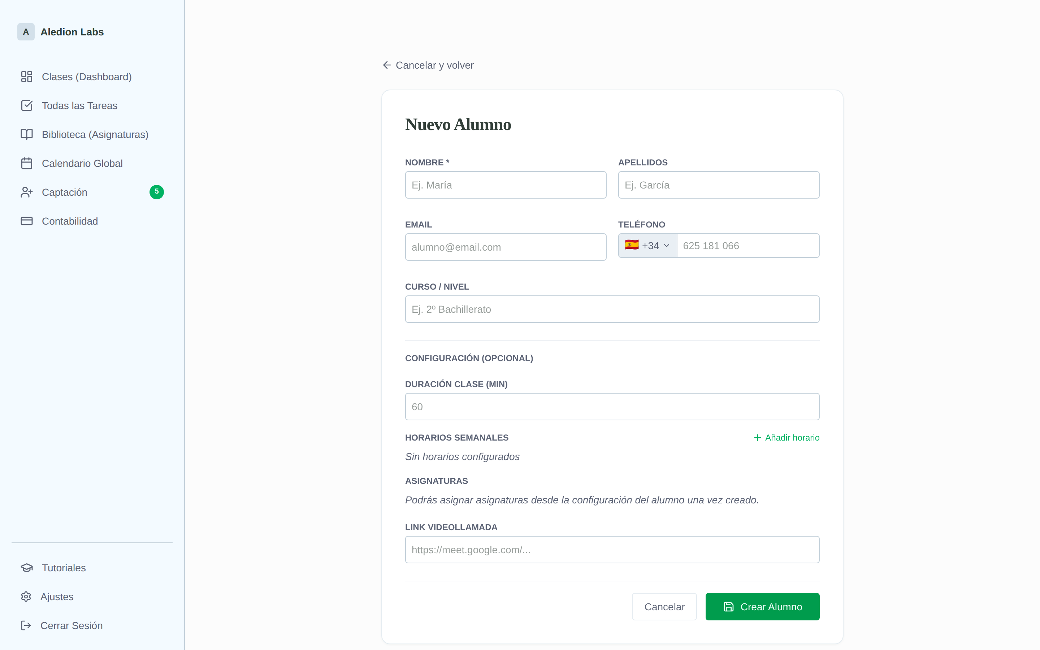Click the Tutoriales graduation cap icon

point(27,567)
